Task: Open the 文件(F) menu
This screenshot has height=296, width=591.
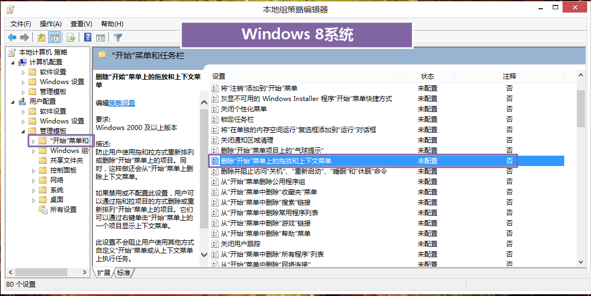Action: point(20,24)
